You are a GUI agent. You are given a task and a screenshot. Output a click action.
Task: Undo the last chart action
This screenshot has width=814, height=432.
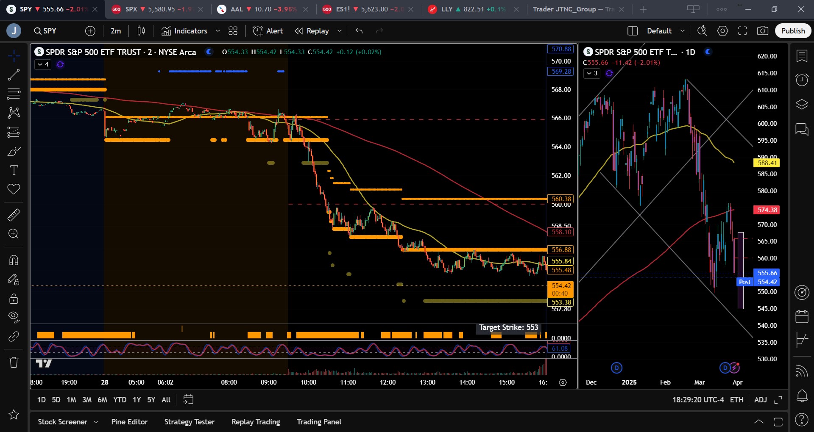click(359, 31)
